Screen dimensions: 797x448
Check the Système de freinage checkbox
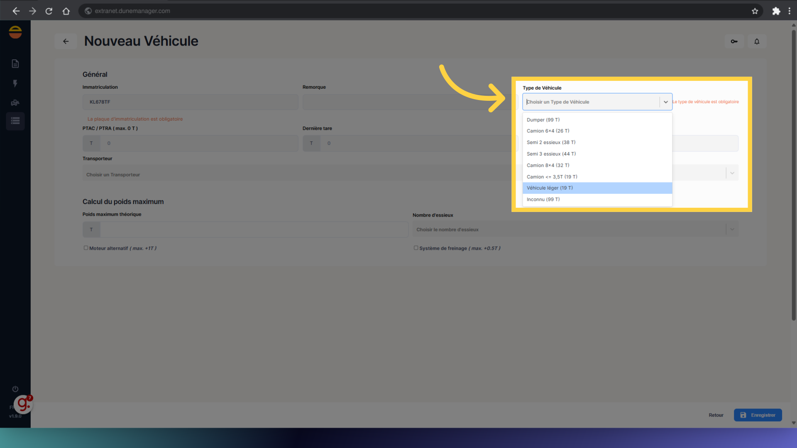(x=416, y=248)
